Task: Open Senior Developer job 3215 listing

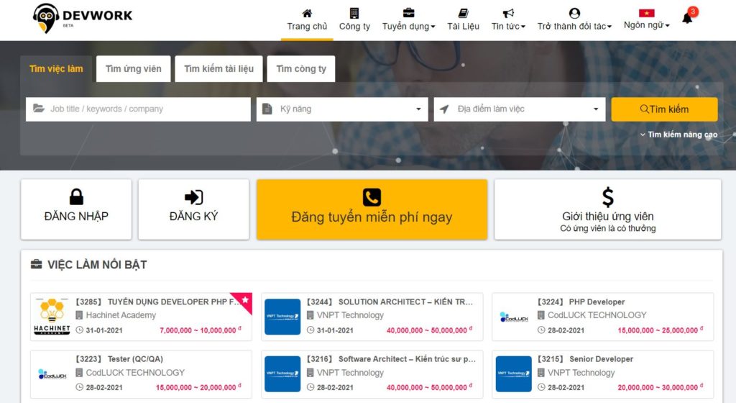Action: [585, 359]
